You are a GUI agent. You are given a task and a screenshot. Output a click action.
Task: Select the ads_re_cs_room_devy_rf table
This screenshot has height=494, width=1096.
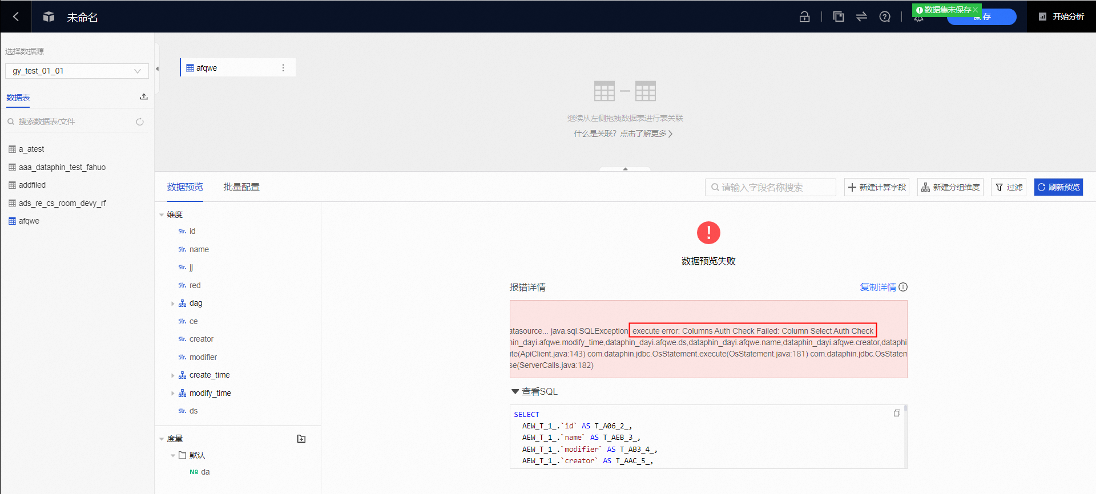62,203
